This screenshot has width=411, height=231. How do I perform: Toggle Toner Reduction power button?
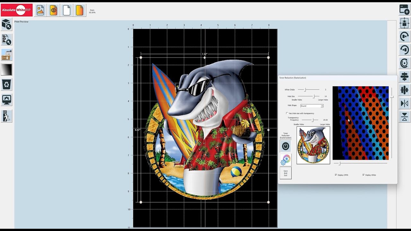pos(285,146)
